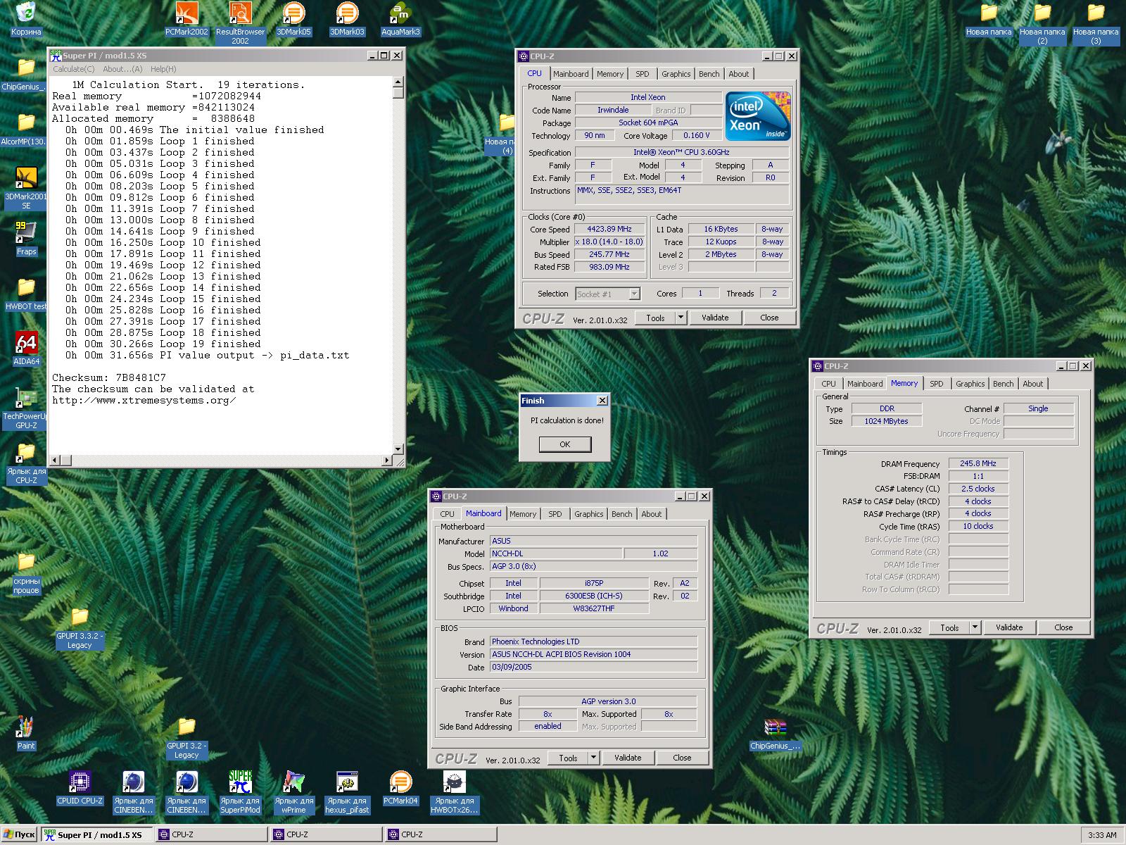
Task: Expand Tools dropdown arrow in Memory CPU-Z window
Action: (975, 627)
